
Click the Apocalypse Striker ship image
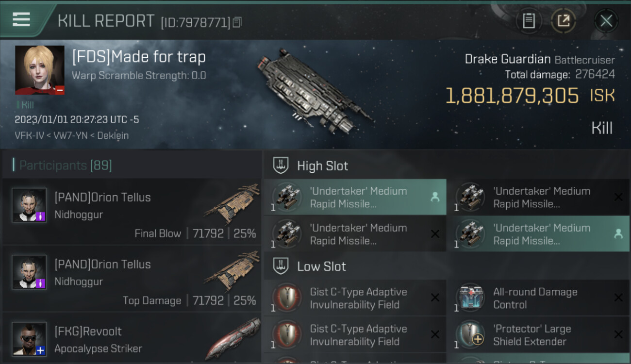pyautogui.click(x=232, y=339)
